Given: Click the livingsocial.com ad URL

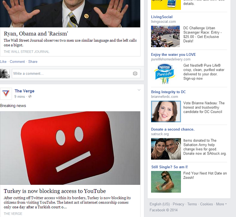Looking at the screenshot, I should (164, 22).
